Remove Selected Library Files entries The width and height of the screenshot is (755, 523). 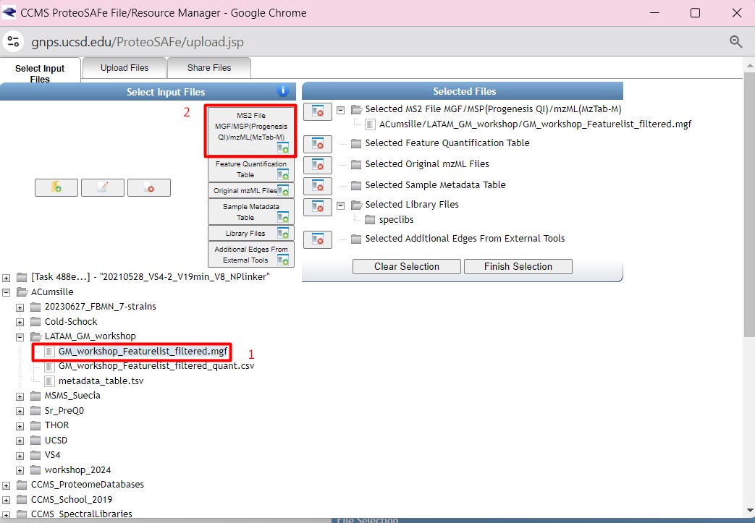click(x=317, y=207)
